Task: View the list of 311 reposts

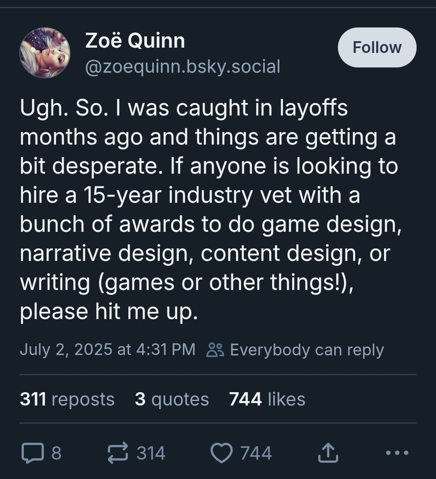Action: pos(67,399)
